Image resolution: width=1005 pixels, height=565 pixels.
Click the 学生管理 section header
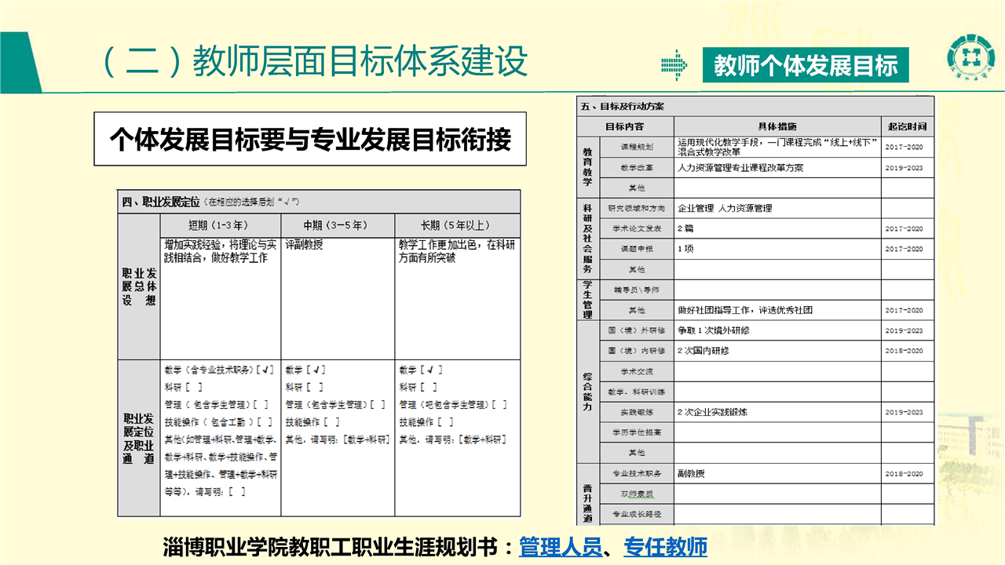(587, 300)
